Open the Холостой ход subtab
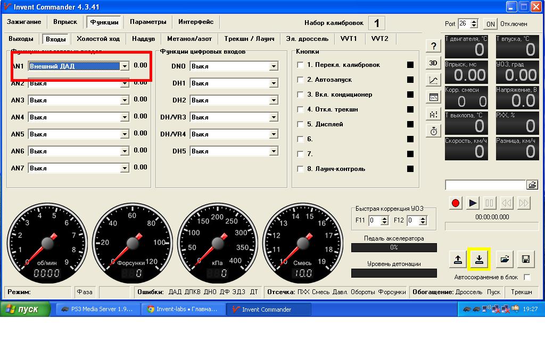This screenshot has height=361, width=545. pos(98,39)
